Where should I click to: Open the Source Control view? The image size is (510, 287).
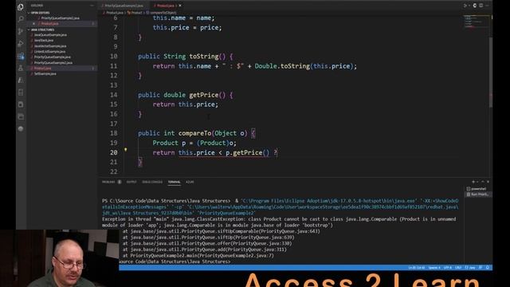point(21,31)
